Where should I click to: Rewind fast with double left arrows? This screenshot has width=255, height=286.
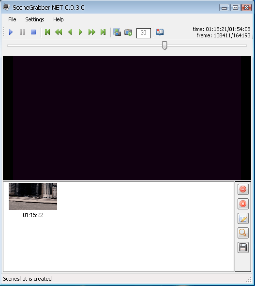point(59,32)
